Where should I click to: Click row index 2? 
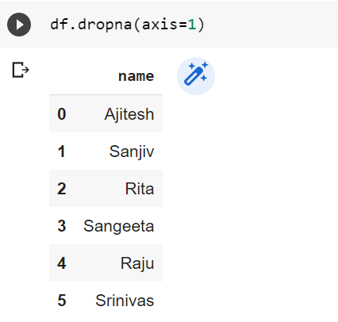[62, 189]
